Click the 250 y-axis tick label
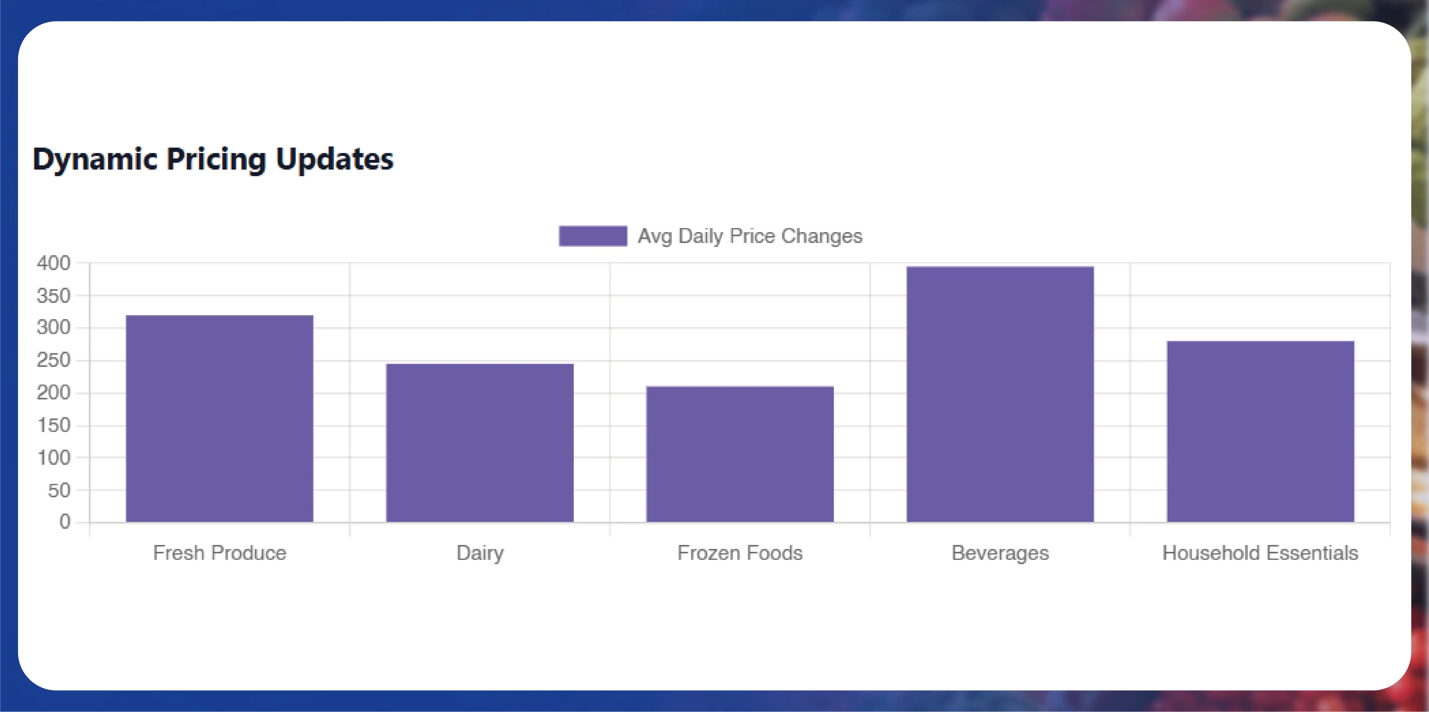The height and width of the screenshot is (712, 1429). (54, 360)
